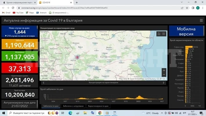
Task: Open Task View on the taskbar
Action: point(63,113)
